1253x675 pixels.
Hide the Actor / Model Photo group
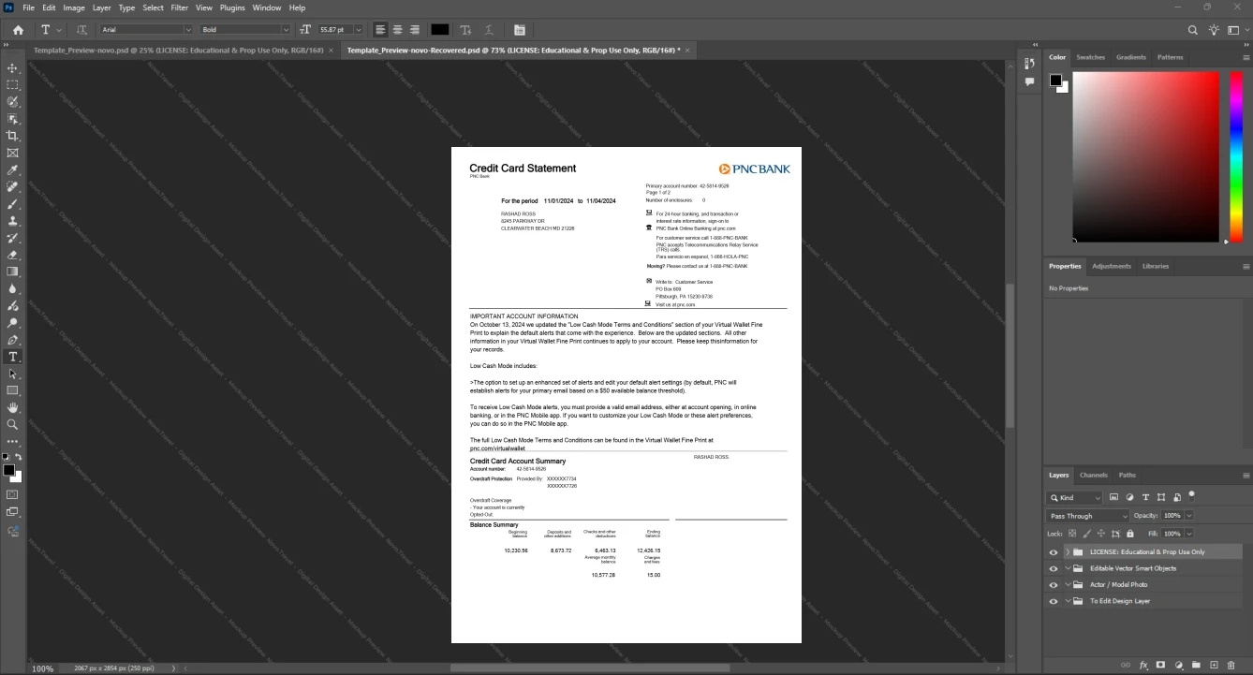(1054, 585)
